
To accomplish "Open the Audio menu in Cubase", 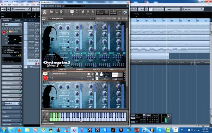I will 22,5.
